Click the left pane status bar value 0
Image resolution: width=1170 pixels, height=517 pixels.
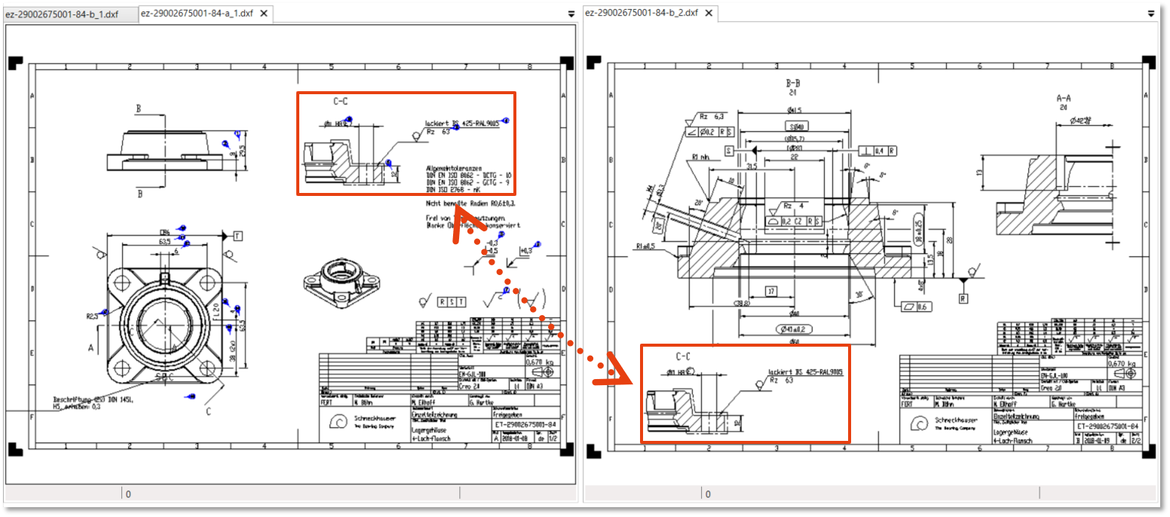tap(128, 494)
